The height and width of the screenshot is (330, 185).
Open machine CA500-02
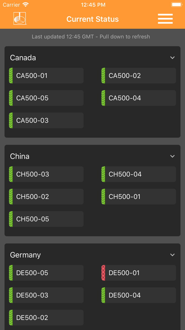coord(139,76)
